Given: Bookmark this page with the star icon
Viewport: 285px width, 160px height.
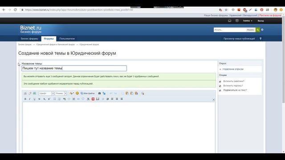Looking at the screenshot, I should (226, 10).
